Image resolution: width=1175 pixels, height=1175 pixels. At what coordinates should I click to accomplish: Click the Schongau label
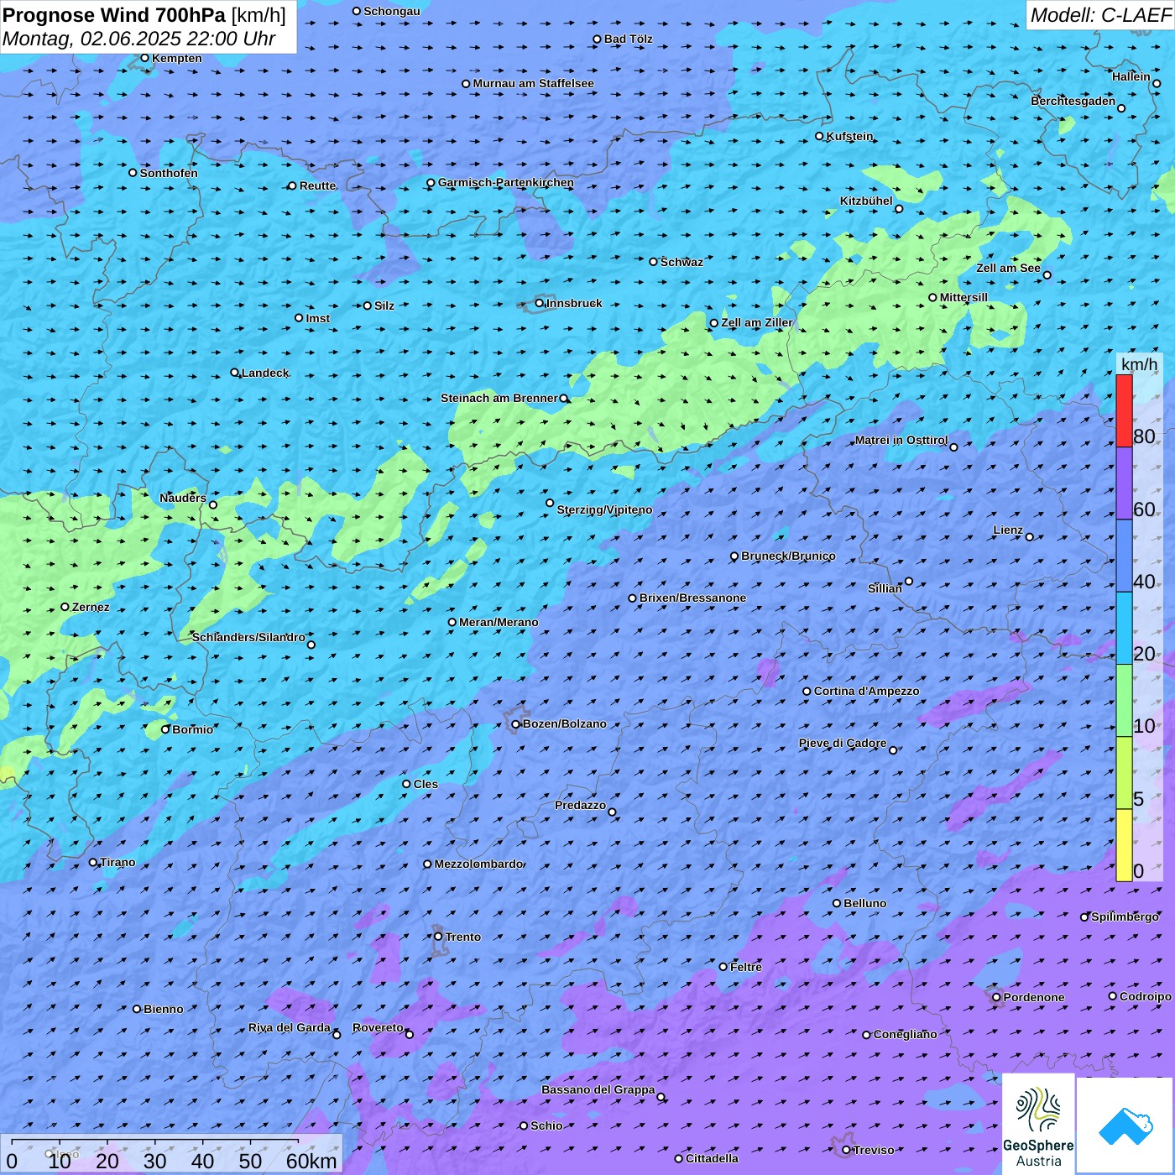point(392,11)
